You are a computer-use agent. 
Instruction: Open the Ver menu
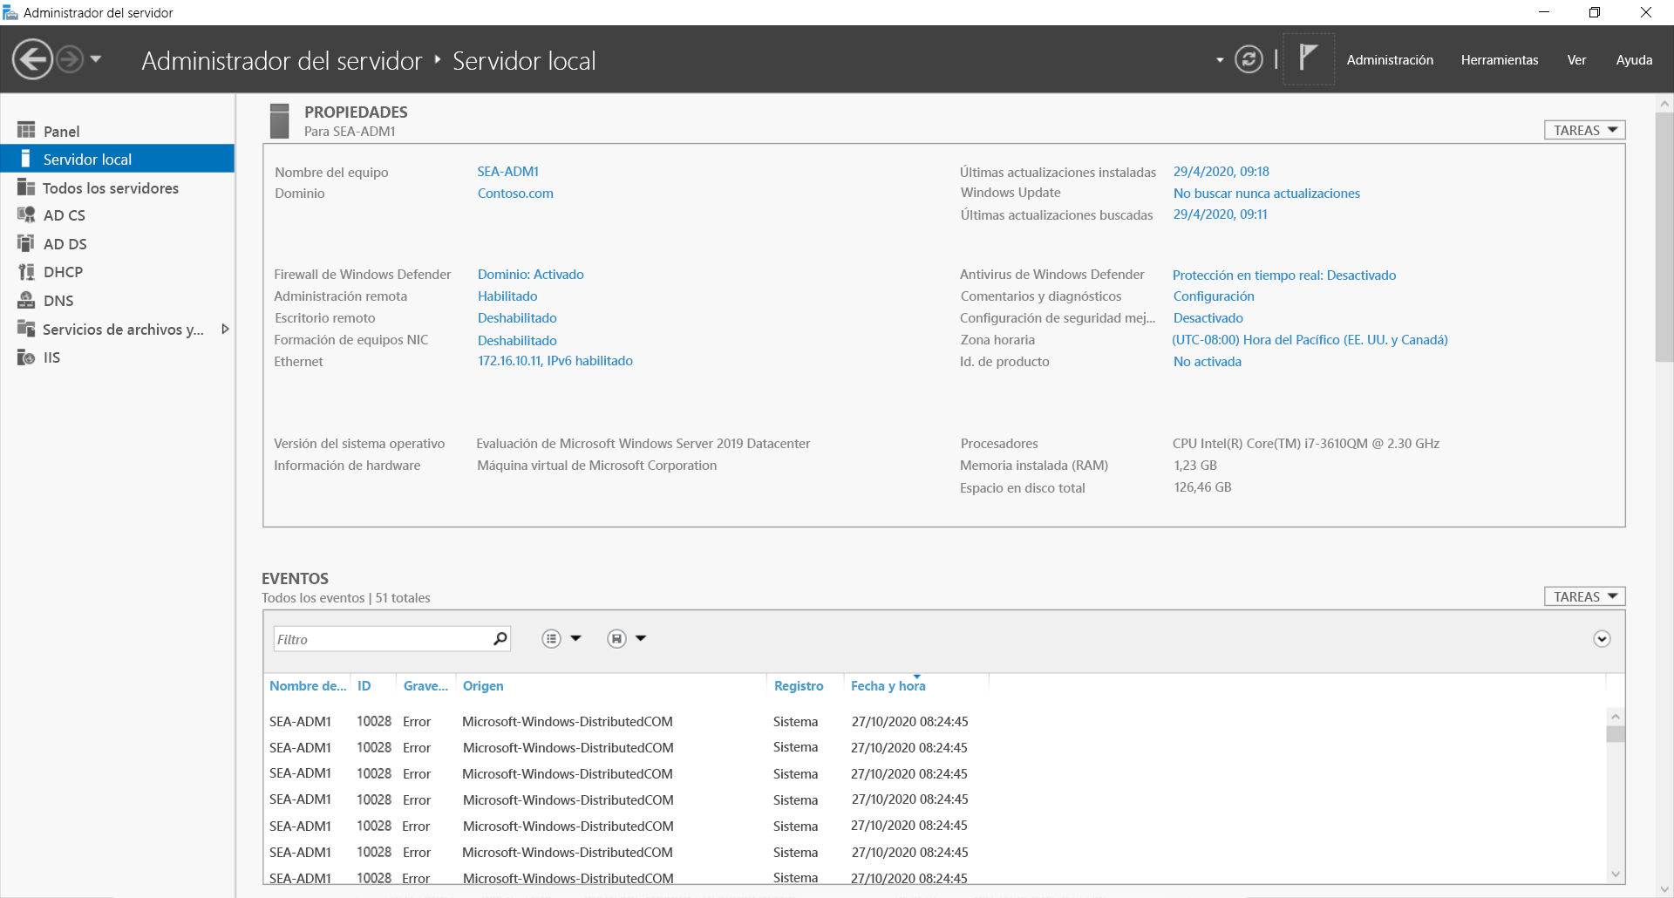[x=1576, y=59]
